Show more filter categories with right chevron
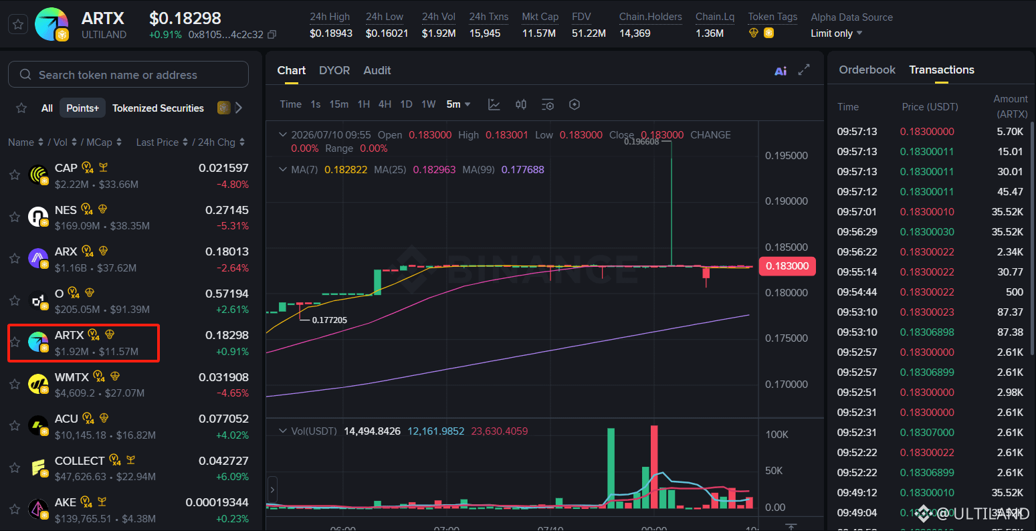This screenshot has width=1036, height=531. (239, 108)
